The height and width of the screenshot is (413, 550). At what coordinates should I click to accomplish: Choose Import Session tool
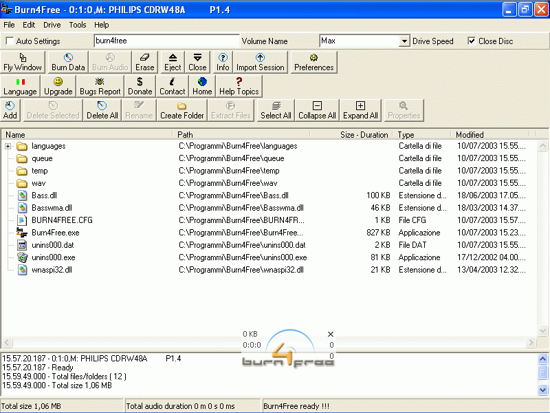261,62
